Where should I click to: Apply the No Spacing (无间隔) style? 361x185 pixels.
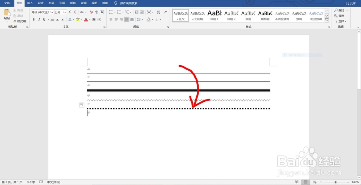(197, 16)
